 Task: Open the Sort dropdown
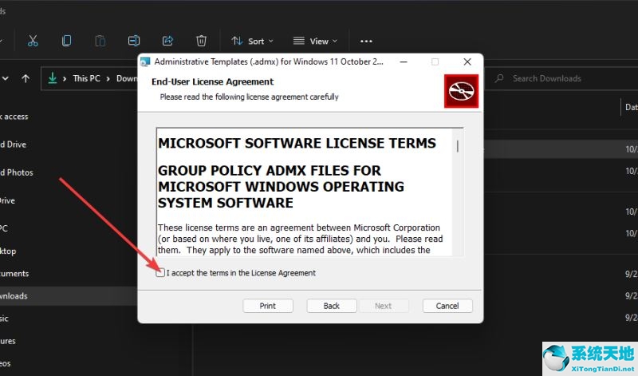pos(252,42)
